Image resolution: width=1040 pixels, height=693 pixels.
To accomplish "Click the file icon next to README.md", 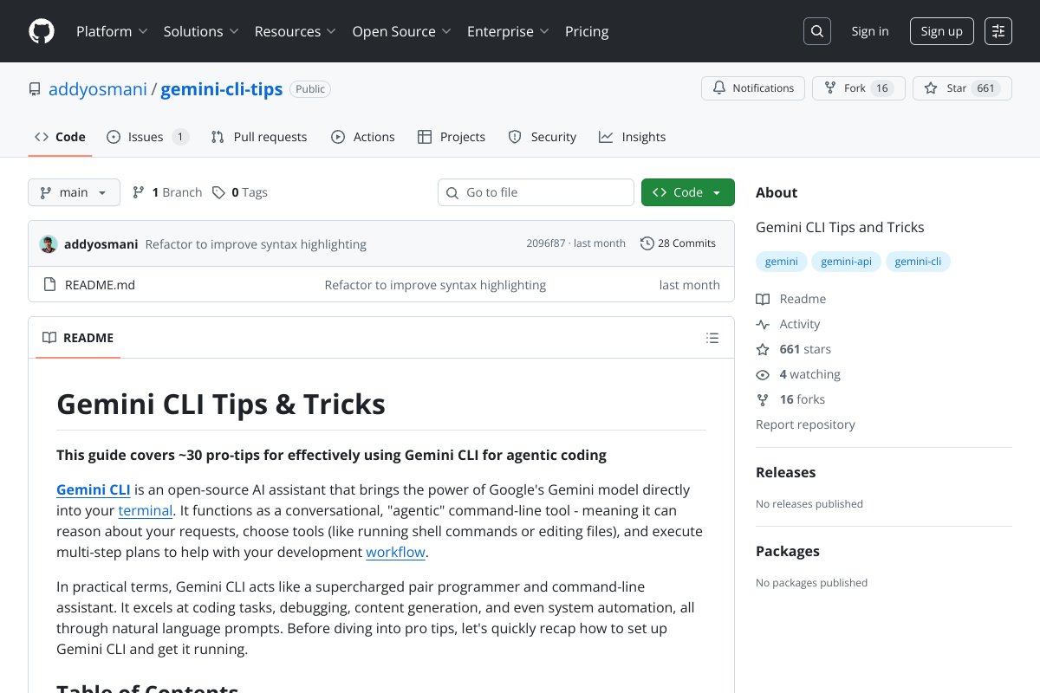I will coord(49,285).
